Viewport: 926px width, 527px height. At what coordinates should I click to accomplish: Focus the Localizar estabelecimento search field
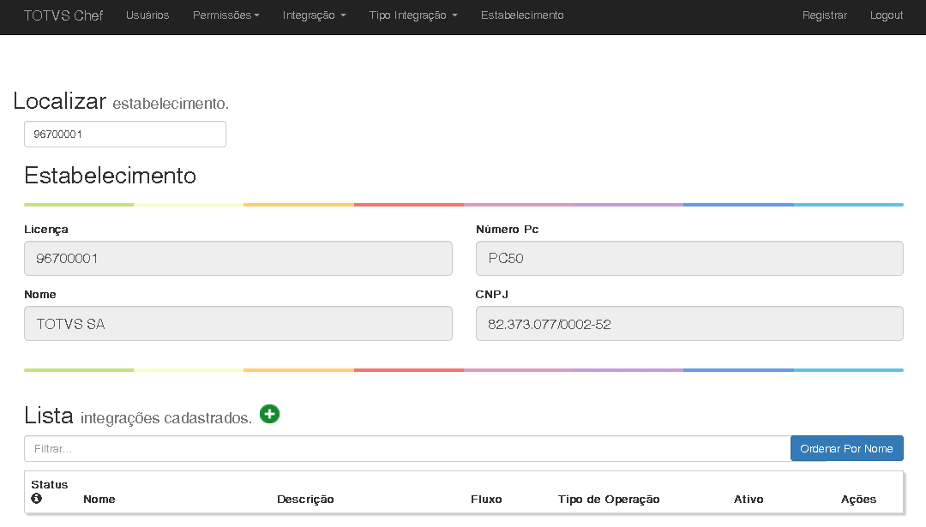(125, 135)
